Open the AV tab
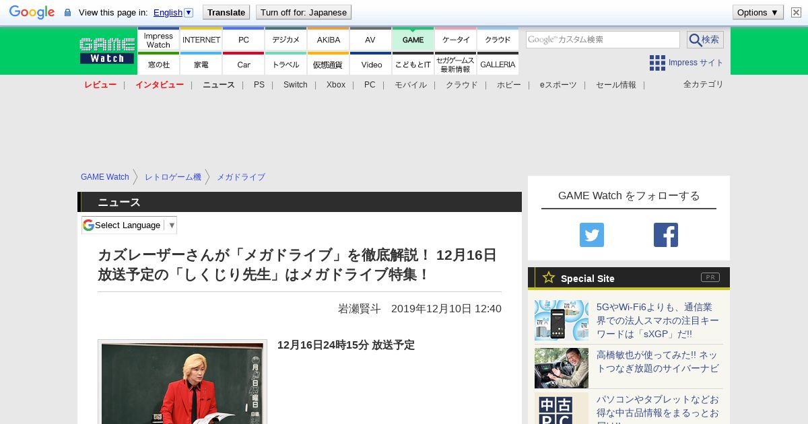The width and height of the screenshot is (808, 424). click(370, 40)
